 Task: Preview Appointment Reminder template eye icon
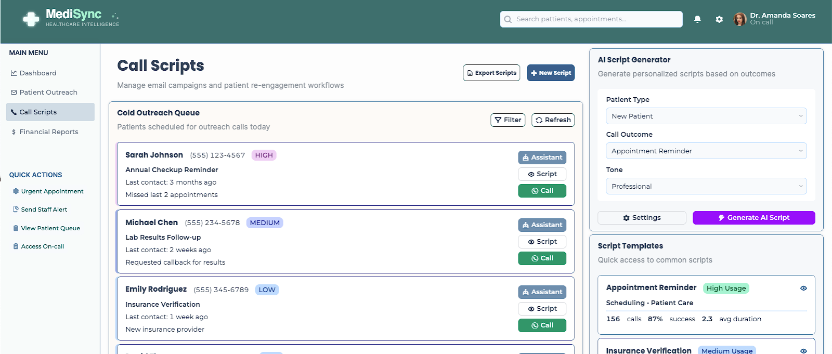click(803, 288)
